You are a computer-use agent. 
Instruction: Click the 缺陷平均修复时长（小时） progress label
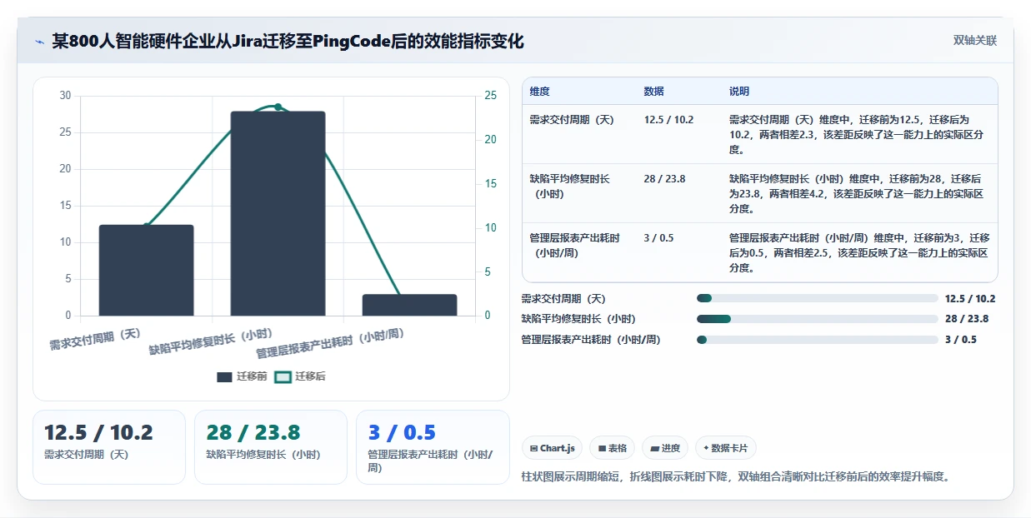click(578, 319)
